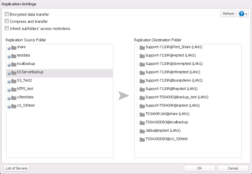Click the Jabba@reptest folder icon
The height and width of the screenshot is (174, 252).
[x=142, y=131]
